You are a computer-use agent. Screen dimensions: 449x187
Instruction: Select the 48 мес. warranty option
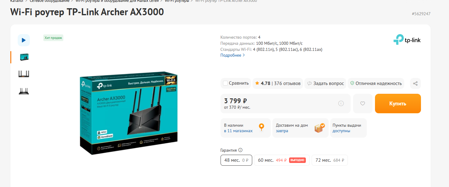tap(236, 160)
